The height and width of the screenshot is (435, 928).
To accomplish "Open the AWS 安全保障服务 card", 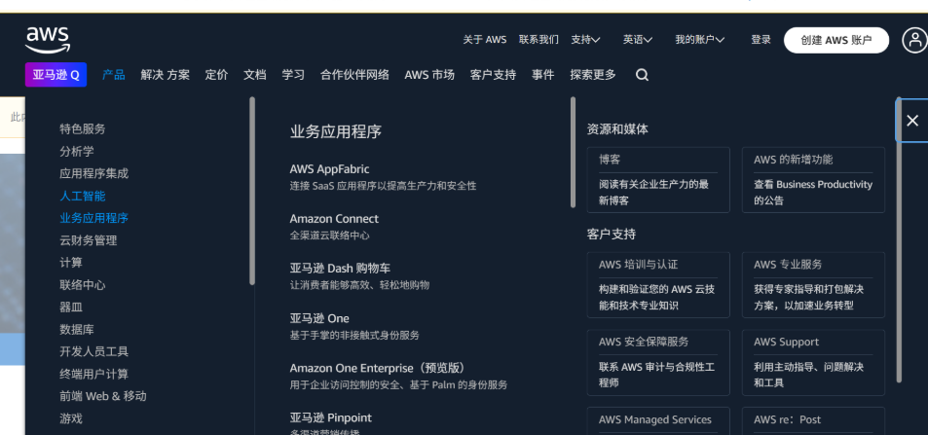I will 658,362.
